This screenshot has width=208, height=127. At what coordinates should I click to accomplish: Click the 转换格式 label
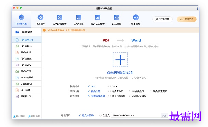pyautogui.click(x=75, y=86)
